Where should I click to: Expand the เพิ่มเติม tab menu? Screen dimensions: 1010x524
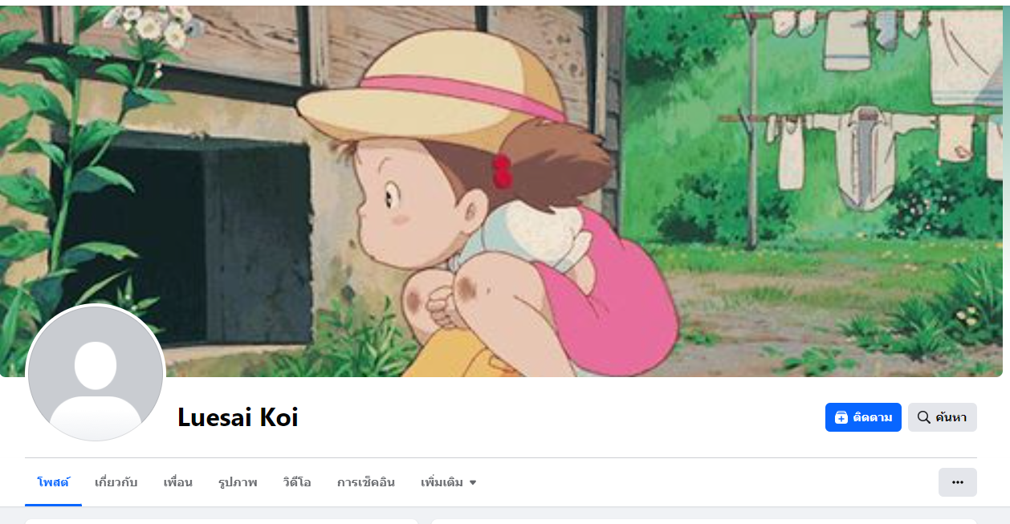448,482
